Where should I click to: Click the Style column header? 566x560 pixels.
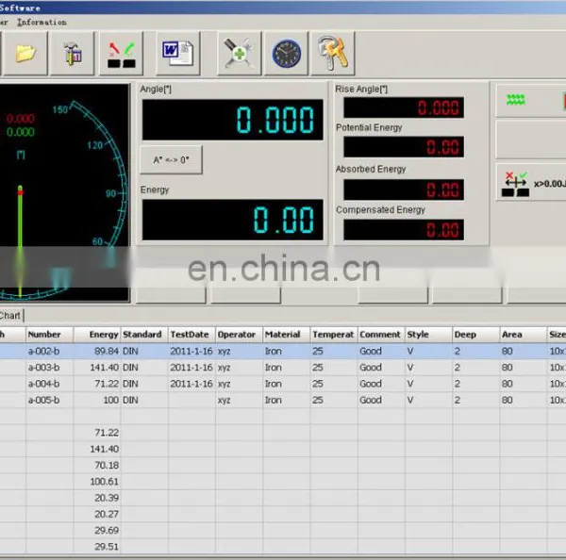[x=428, y=335]
